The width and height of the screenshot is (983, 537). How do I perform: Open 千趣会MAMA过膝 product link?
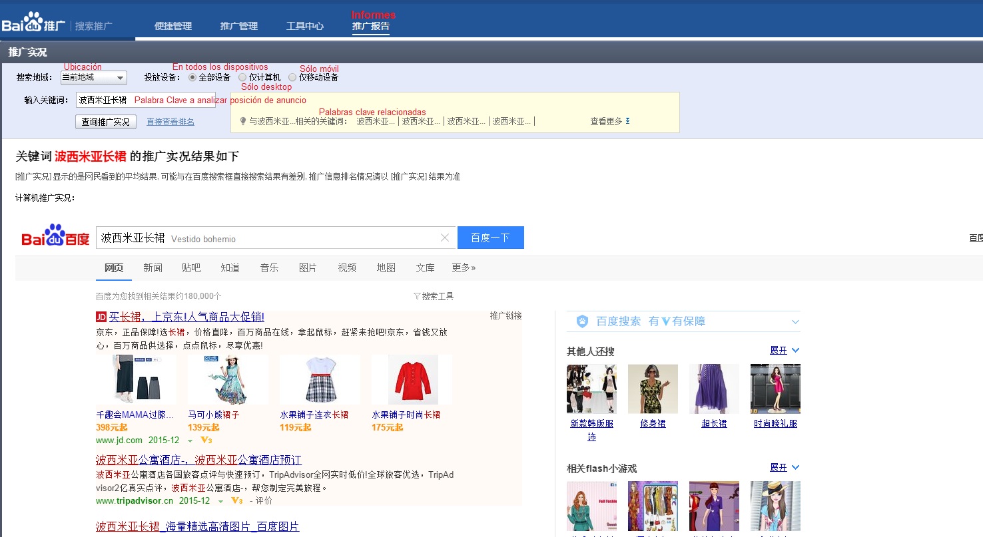coord(135,415)
